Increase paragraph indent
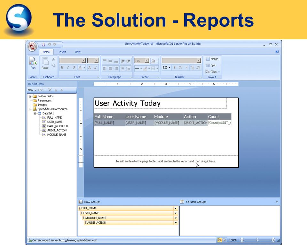This screenshot has width=307, height=245. [129, 61]
